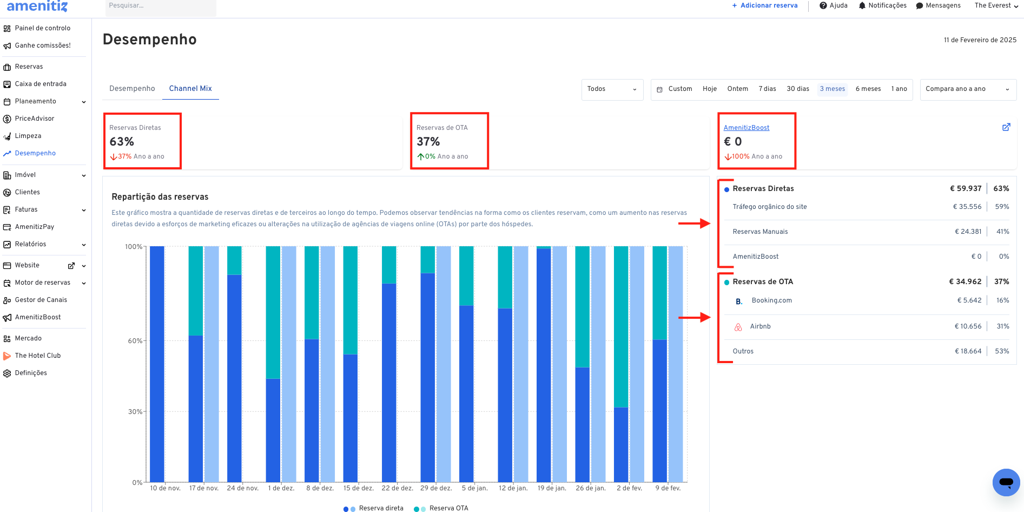This screenshot has width=1024, height=512.
Task: Open The Hotel Club orange play icon
Action: click(7, 356)
